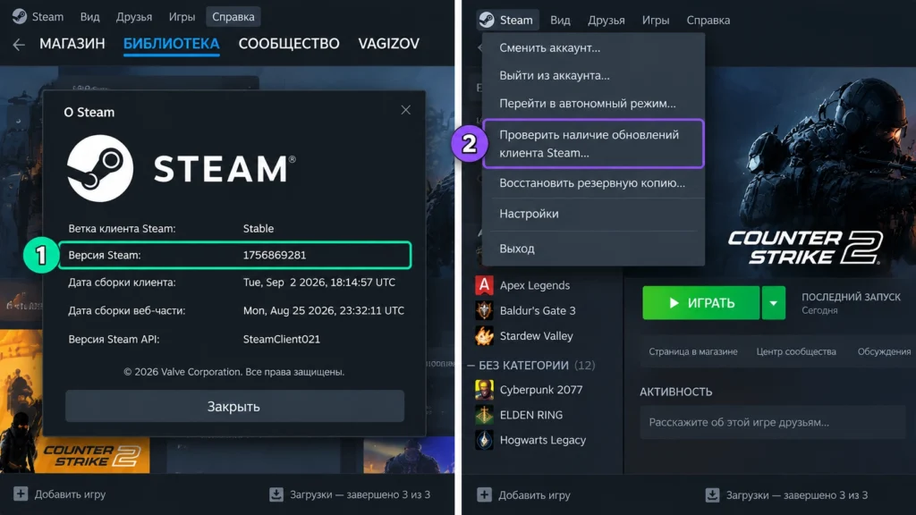Open the Справка menu in the right window
Image resolution: width=916 pixels, height=515 pixels.
click(x=708, y=20)
